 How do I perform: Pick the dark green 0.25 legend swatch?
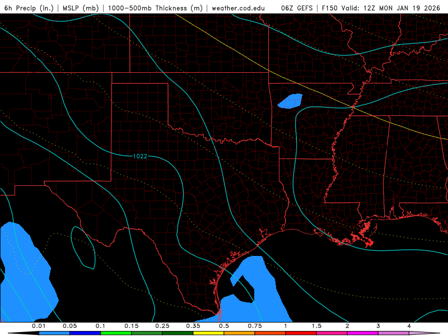[178, 333]
